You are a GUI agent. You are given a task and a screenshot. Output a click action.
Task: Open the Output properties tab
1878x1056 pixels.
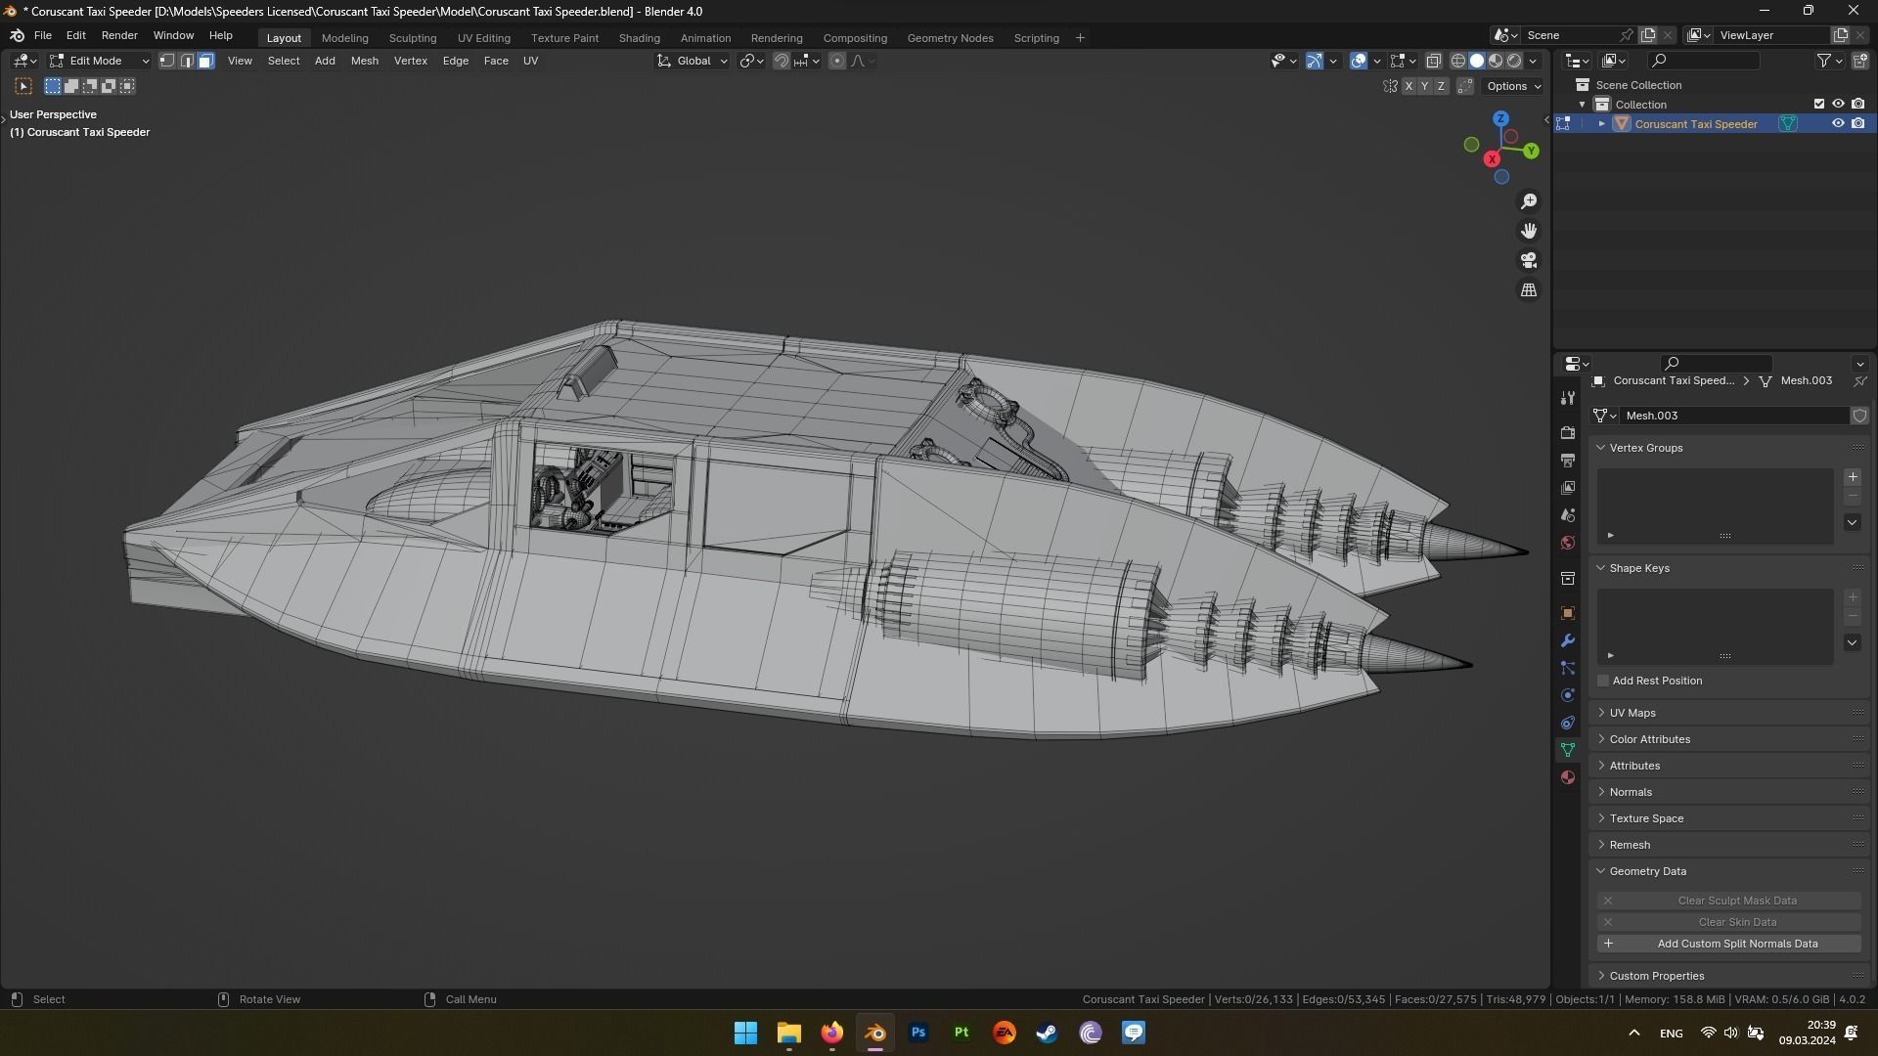point(1568,461)
